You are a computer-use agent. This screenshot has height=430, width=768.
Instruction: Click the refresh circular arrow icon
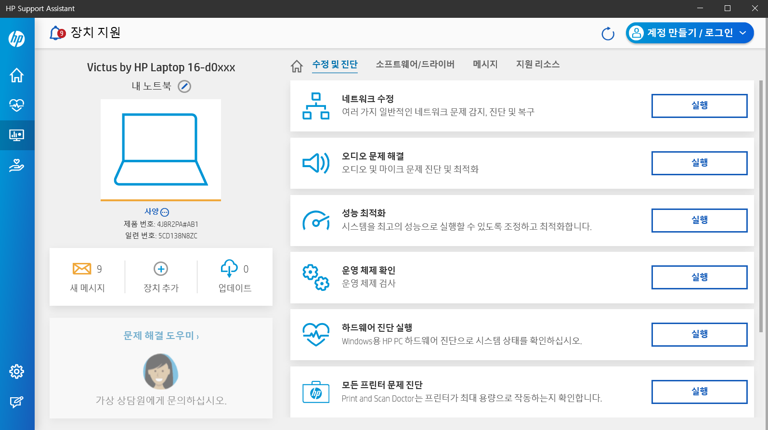point(608,33)
